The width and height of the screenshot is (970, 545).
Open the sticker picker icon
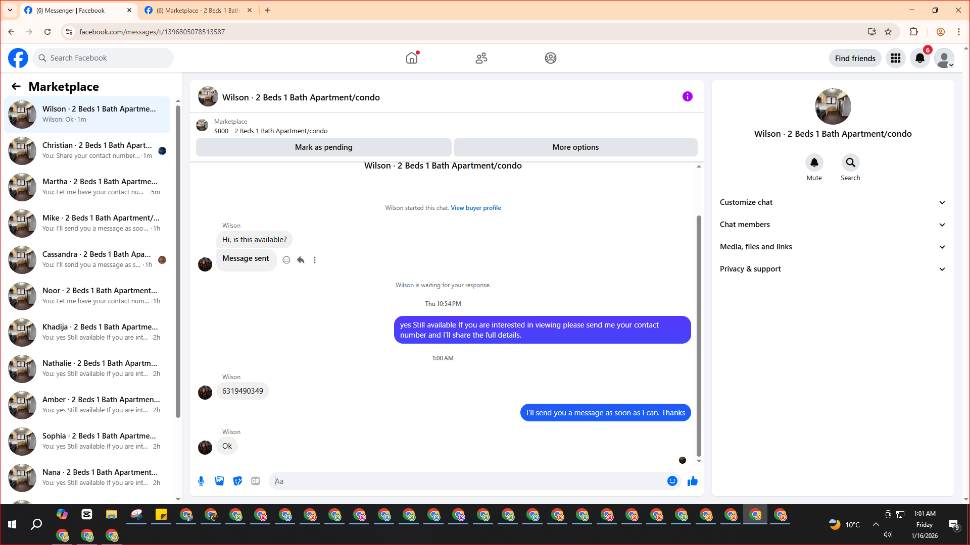click(237, 481)
